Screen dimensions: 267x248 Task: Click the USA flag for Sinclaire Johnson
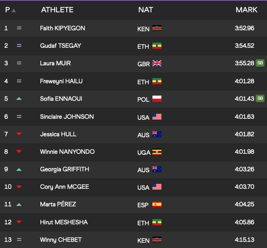click(157, 117)
